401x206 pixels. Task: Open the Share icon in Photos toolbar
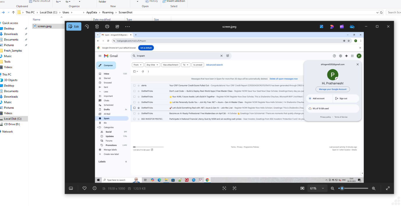117,27
